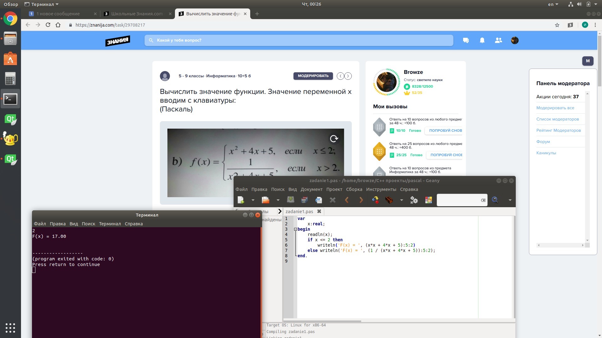
Task: Click Geany's new file icon
Action: 240,200
